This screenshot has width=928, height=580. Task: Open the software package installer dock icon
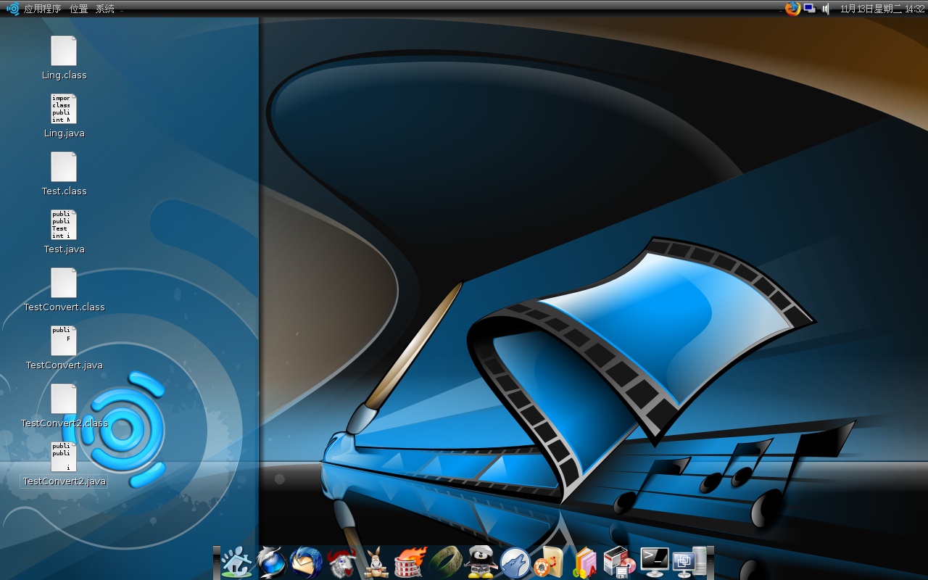[619, 562]
